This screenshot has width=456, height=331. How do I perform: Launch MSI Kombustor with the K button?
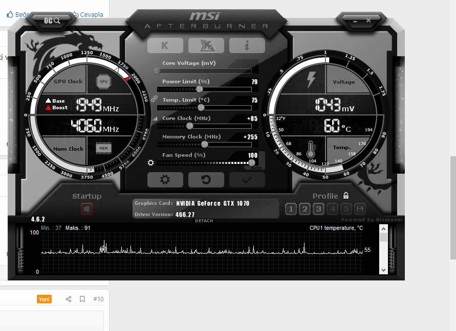click(165, 45)
